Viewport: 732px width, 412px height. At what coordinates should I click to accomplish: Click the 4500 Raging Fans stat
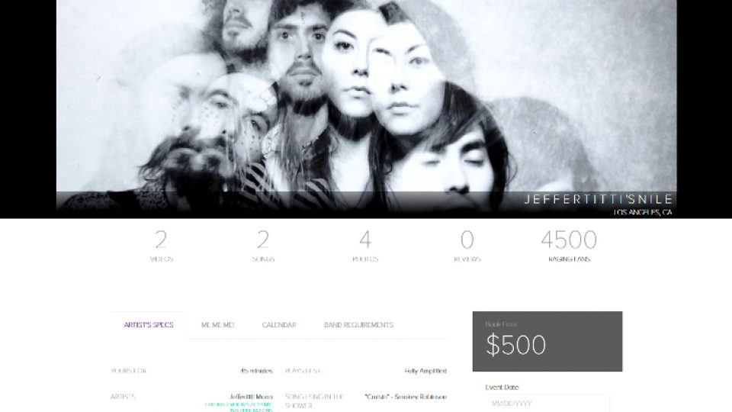(569, 246)
